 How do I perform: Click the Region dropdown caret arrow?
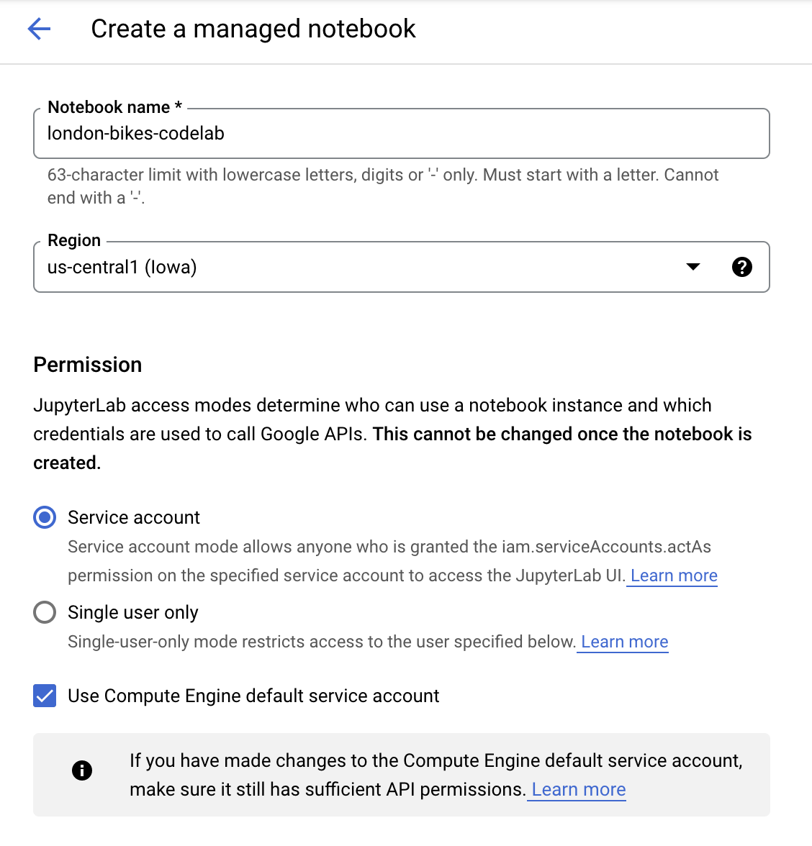693,266
